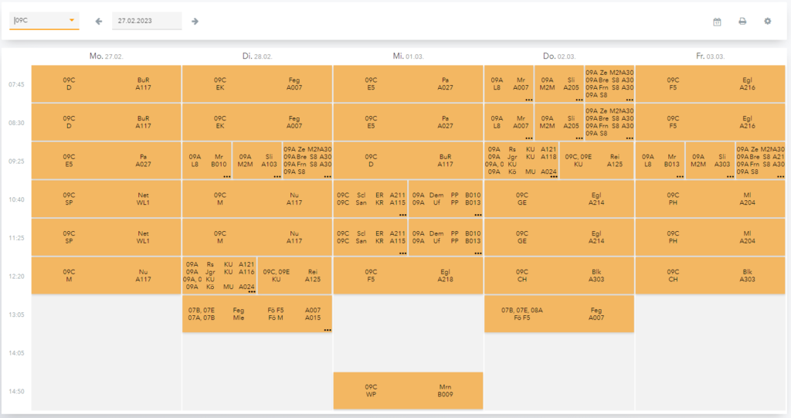Open the calendar icon in top right
This screenshot has width=791, height=418.
(x=717, y=22)
